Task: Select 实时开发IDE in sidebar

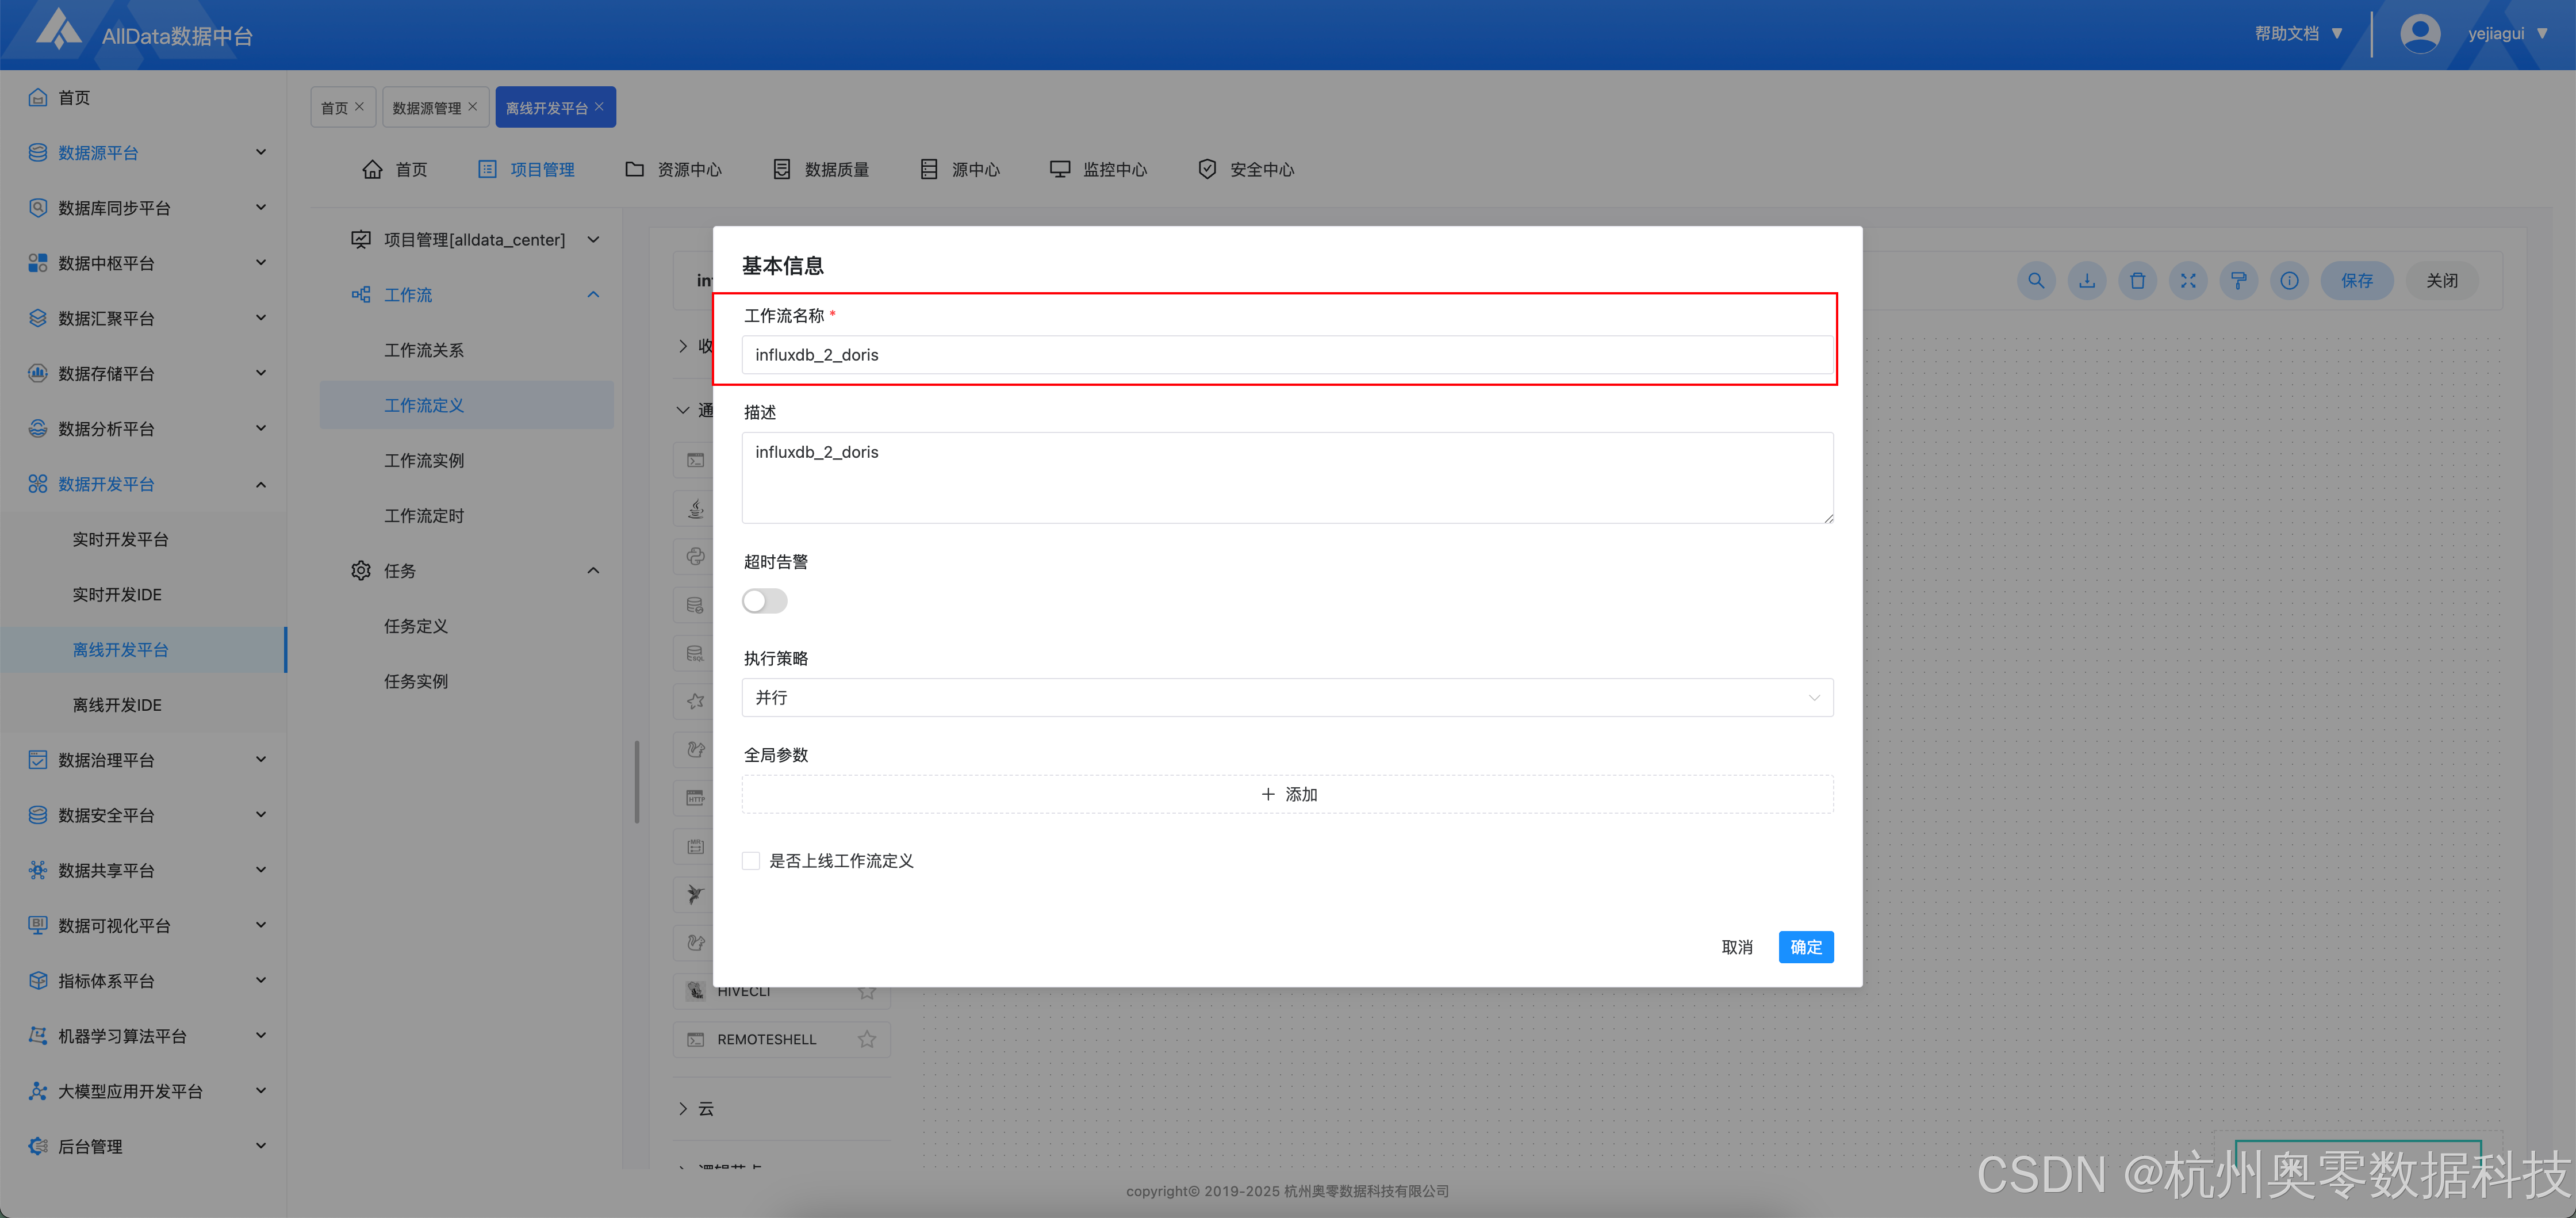Action: pyautogui.click(x=117, y=594)
